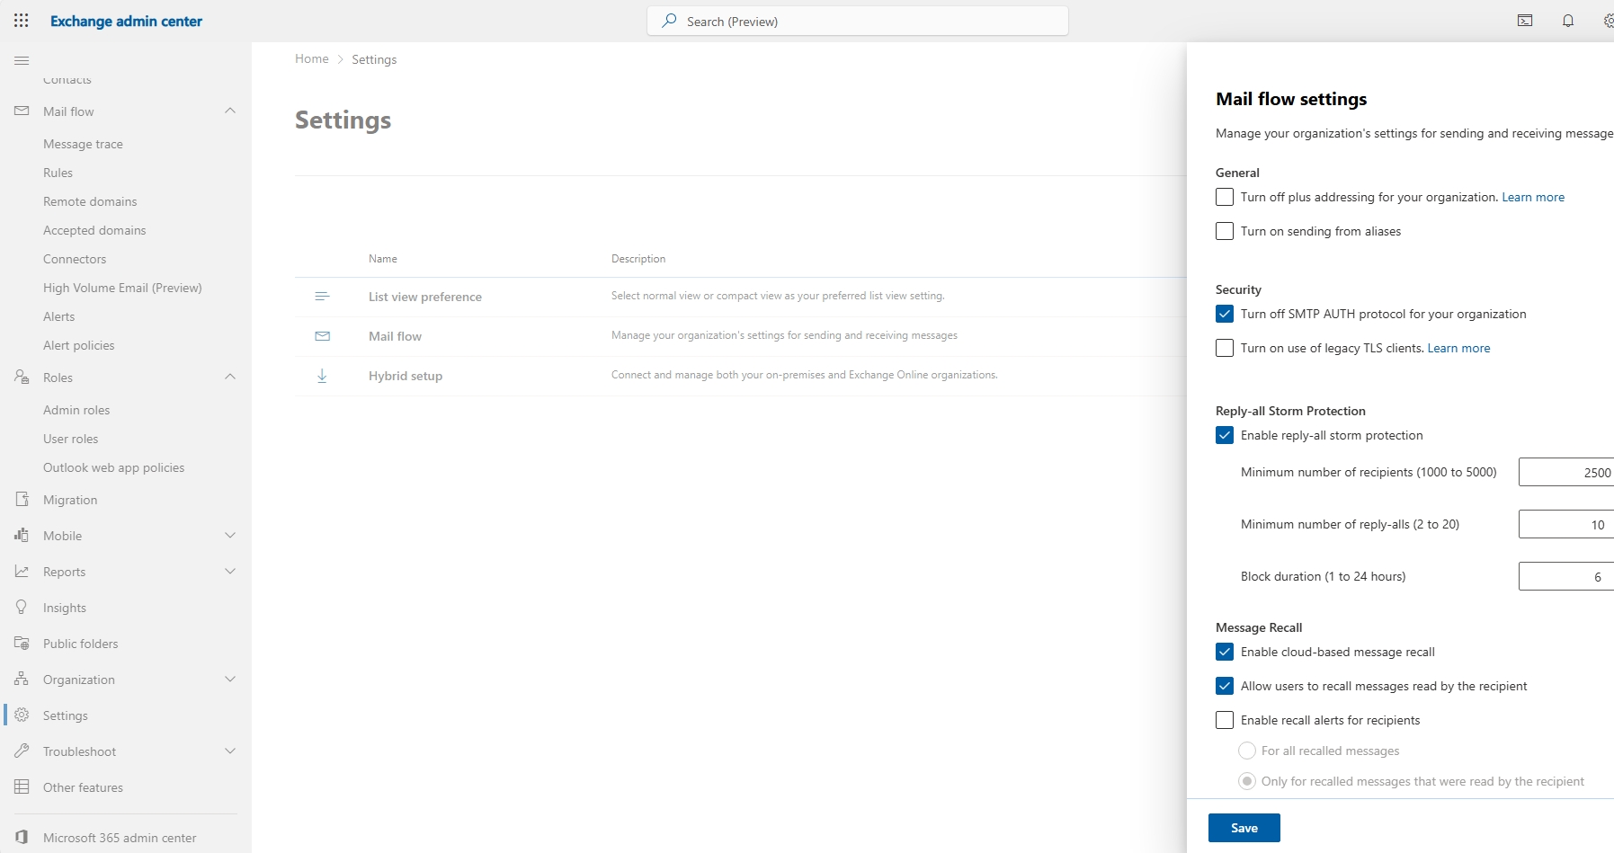Image resolution: width=1614 pixels, height=853 pixels.
Task: Click the Mobile icon in sidebar
Action: click(22, 535)
